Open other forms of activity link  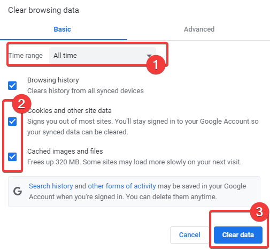122,186
